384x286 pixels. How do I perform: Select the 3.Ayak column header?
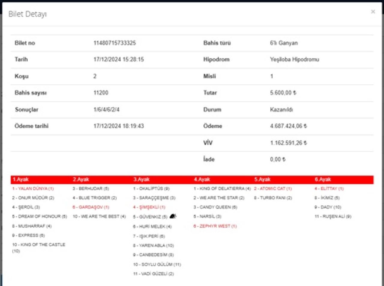pos(141,179)
